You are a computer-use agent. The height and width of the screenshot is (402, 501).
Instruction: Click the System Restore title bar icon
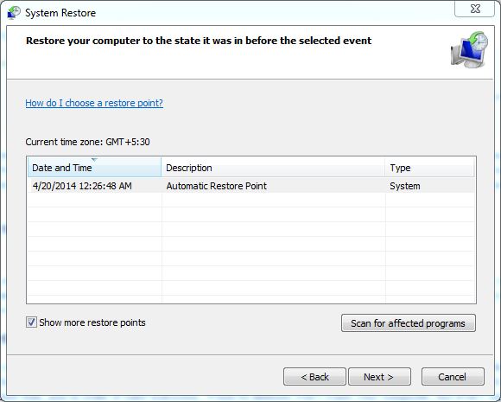tap(14, 13)
